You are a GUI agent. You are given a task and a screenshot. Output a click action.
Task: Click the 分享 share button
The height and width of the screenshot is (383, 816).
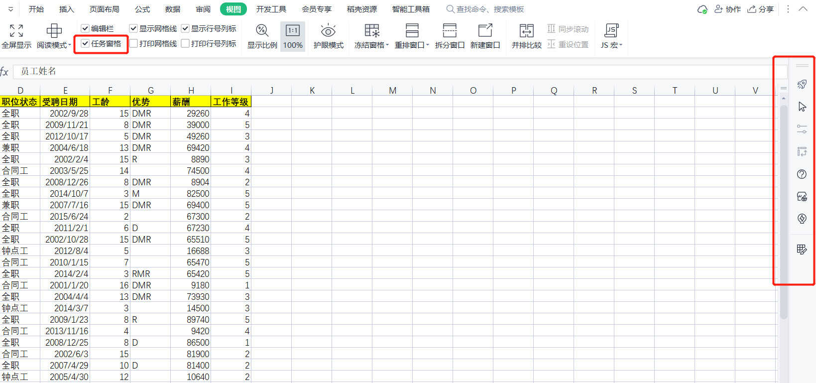(761, 9)
